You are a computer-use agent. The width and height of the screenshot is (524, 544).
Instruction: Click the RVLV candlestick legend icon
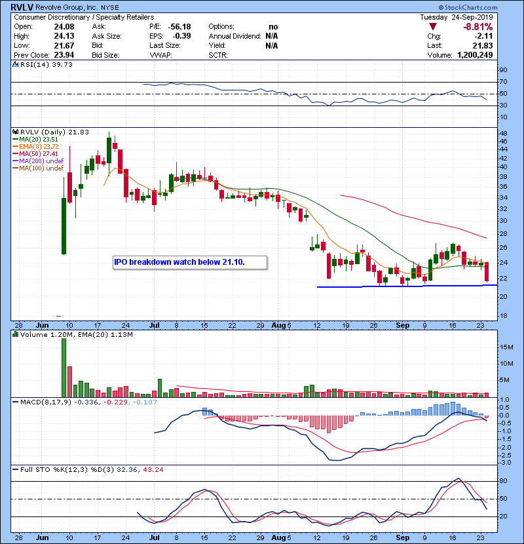pos(15,132)
